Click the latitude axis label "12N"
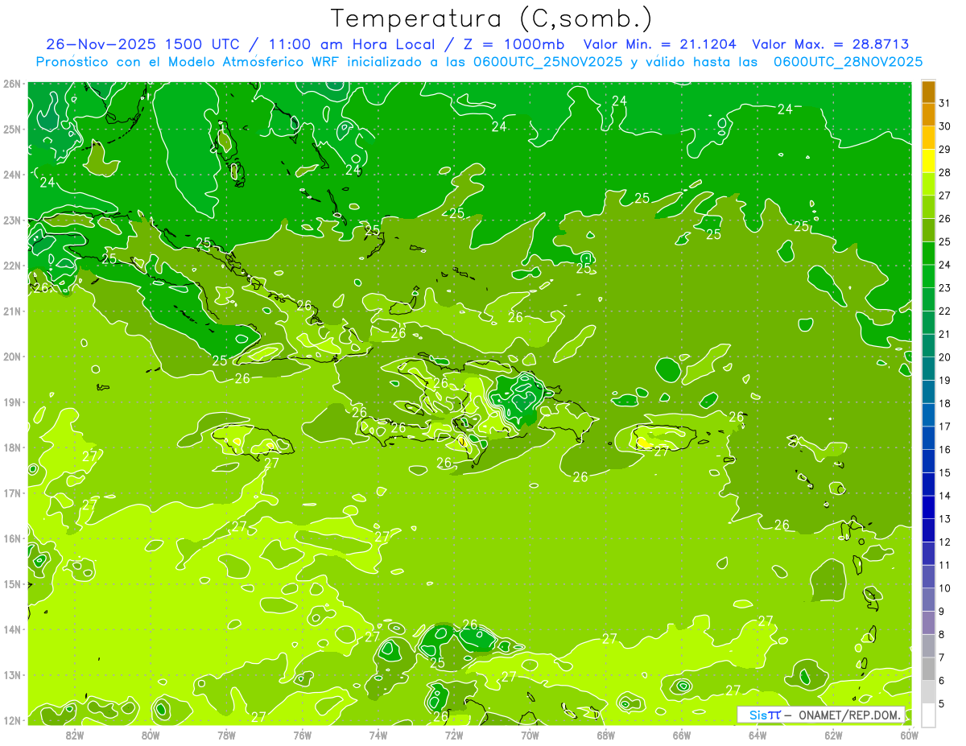966x746 pixels. coord(12,720)
